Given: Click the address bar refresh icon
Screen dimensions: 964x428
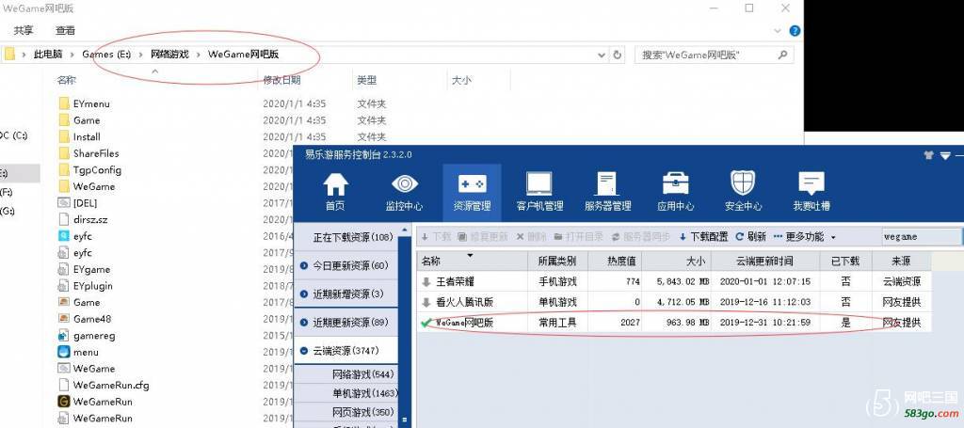Looking at the screenshot, I should [618, 55].
